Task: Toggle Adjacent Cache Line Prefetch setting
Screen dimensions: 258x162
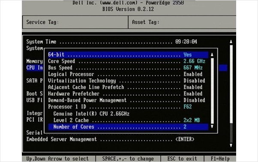Action: click(x=193, y=87)
